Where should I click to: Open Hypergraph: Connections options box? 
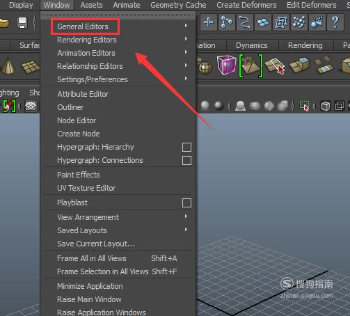(x=186, y=160)
